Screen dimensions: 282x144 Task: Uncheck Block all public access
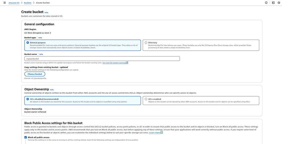coord(26,137)
